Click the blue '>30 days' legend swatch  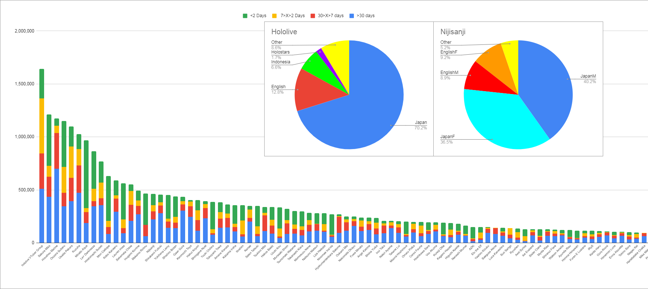point(352,16)
